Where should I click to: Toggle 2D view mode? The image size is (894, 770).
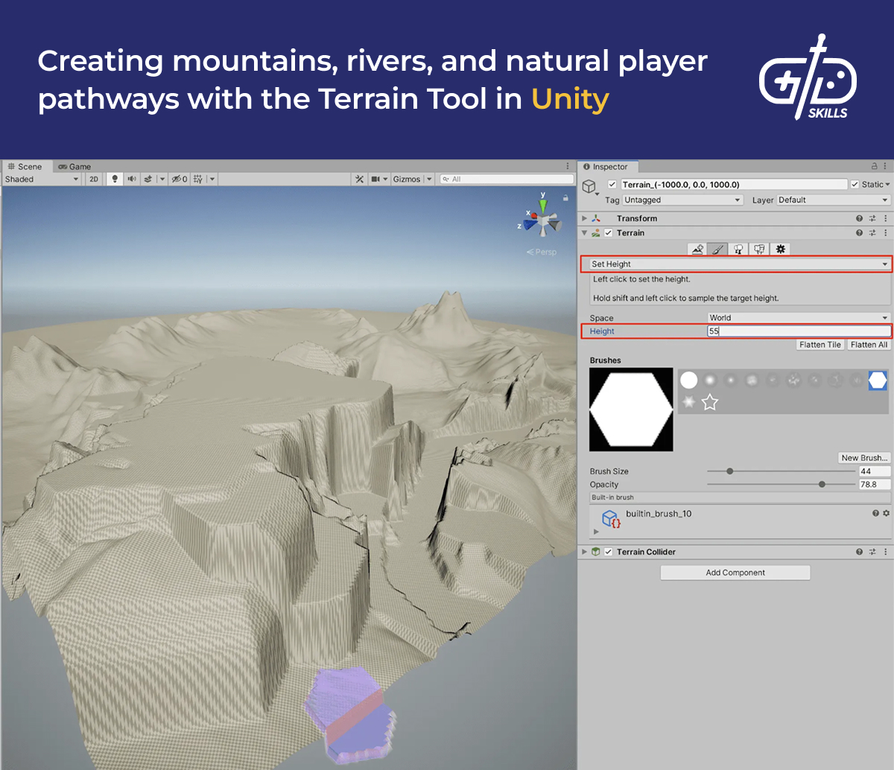tap(94, 179)
